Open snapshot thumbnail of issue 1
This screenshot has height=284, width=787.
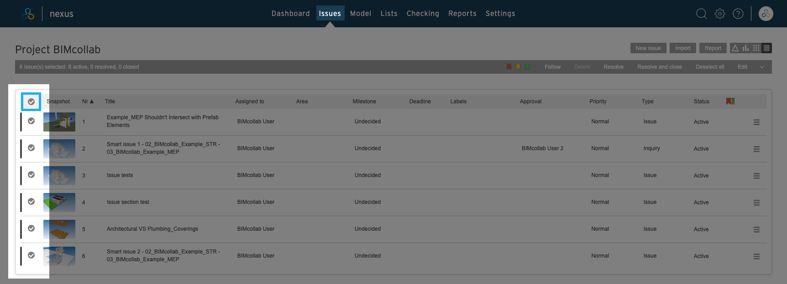59,122
